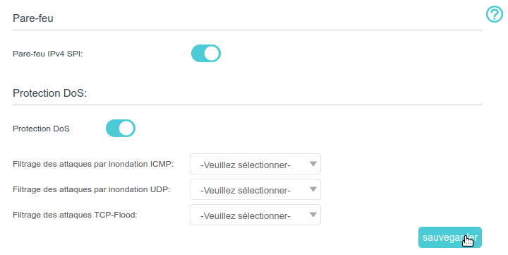
Task: Click the Veuillez sélectionner text in the ICMP box
Action: click(x=246, y=165)
